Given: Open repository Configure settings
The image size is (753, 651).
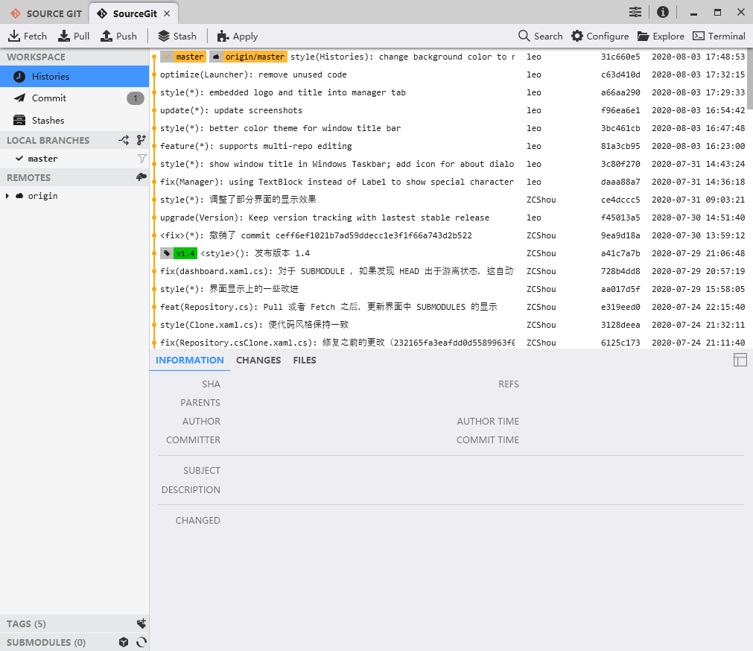Looking at the screenshot, I should 600,36.
